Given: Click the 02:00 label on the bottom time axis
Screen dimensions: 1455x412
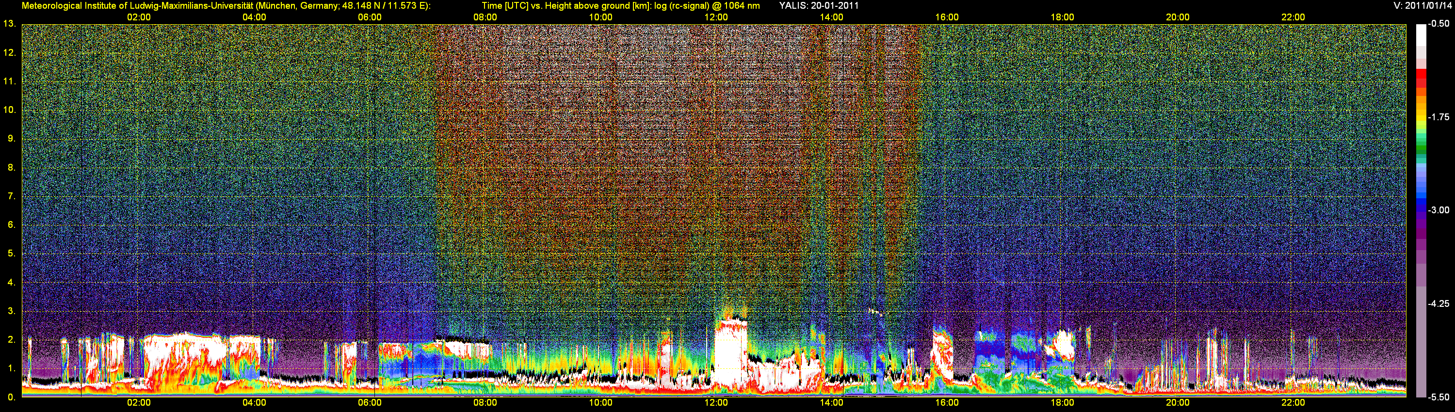Looking at the screenshot, I should (139, 403).
